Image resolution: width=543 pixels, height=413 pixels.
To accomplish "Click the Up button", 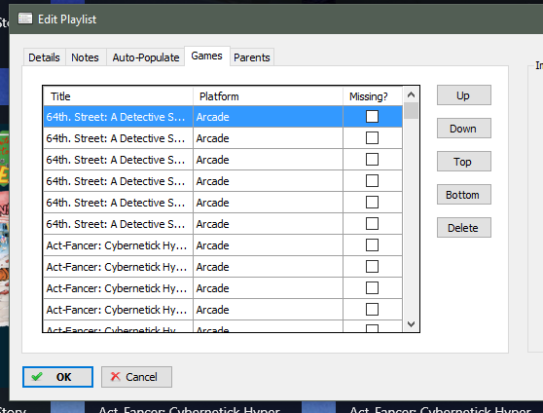I will click(464, 95).
